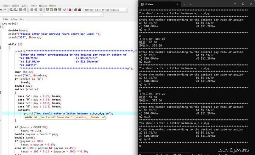Click the highlighted printf "You should enter" line
This screenshot has width=255, height=155.
68,113
